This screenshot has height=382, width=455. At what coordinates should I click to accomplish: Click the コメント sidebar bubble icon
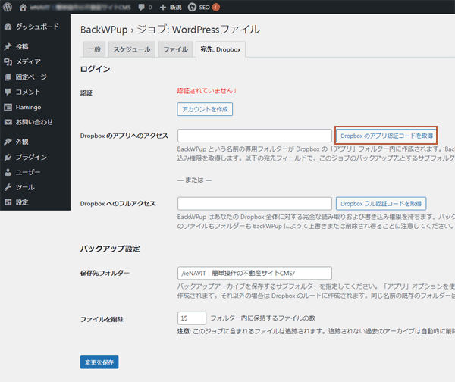pos(8,92)
